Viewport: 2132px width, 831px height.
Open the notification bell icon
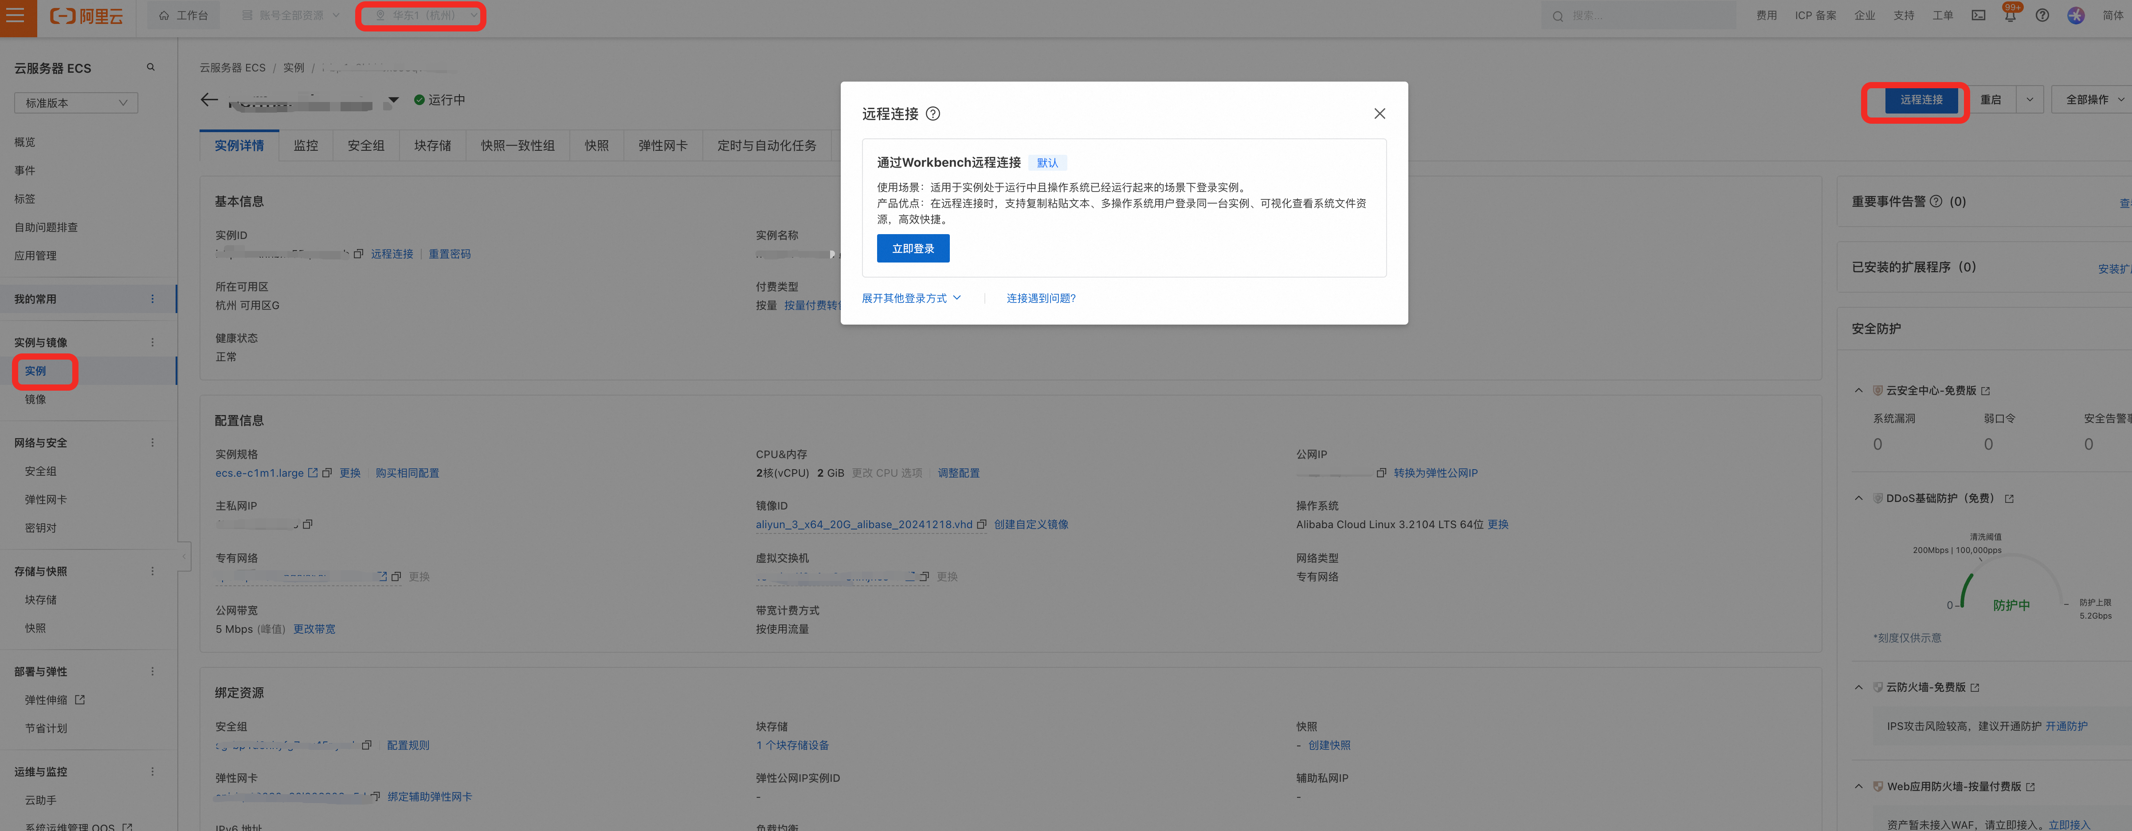tap(2011, 16)
